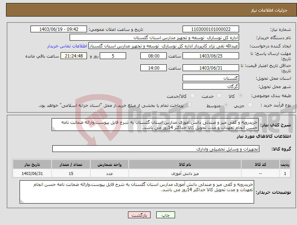Click the resize handle of توضیحات خریدار textarea
This screenshot has width=297, height=225.
tap(22, 201)
